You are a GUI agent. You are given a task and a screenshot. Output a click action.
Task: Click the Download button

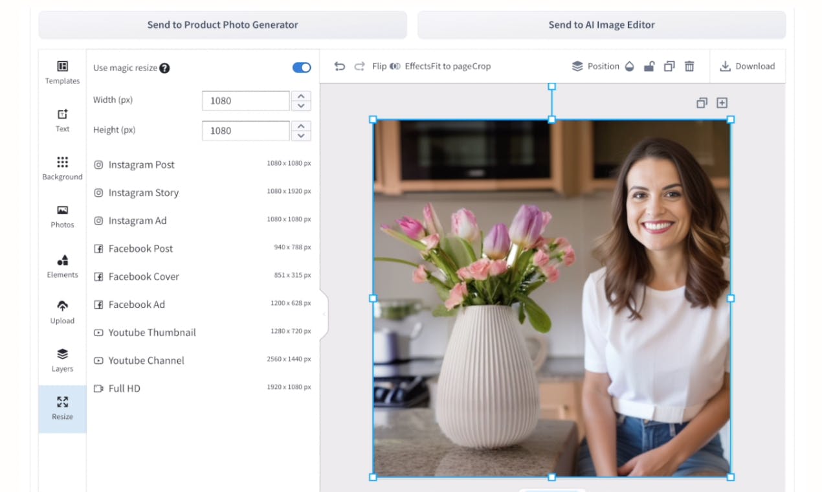[x=748, y=66]
